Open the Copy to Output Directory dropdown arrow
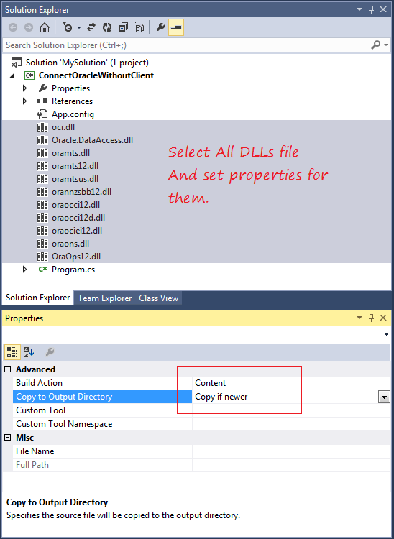The height and width of the screenshot is (539, 394). [x=384, y=397]
